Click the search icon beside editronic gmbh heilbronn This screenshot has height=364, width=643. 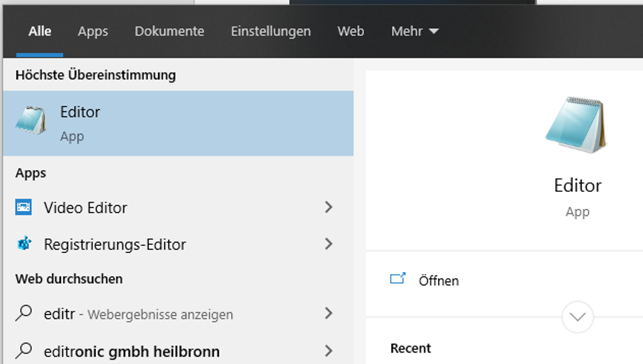click(x=24, y=351)
